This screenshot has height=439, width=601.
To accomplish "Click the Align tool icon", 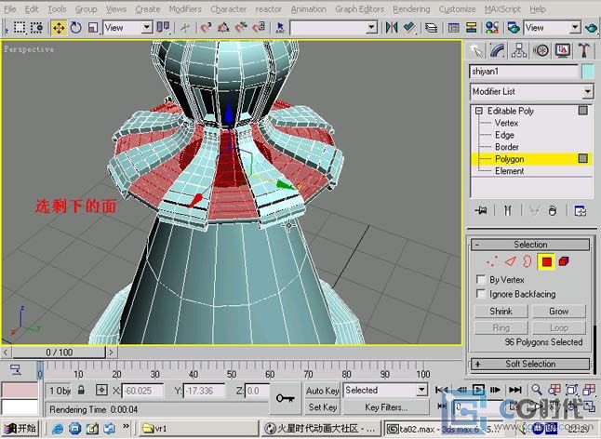I will (409, 28).
